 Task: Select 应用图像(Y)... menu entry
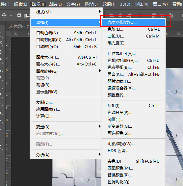point(66,109)
